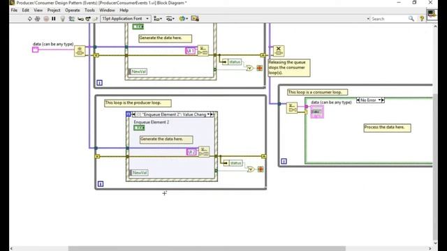
Task: Select the Release Queue node
Action: pyautogui.click(x=279, y=51)
